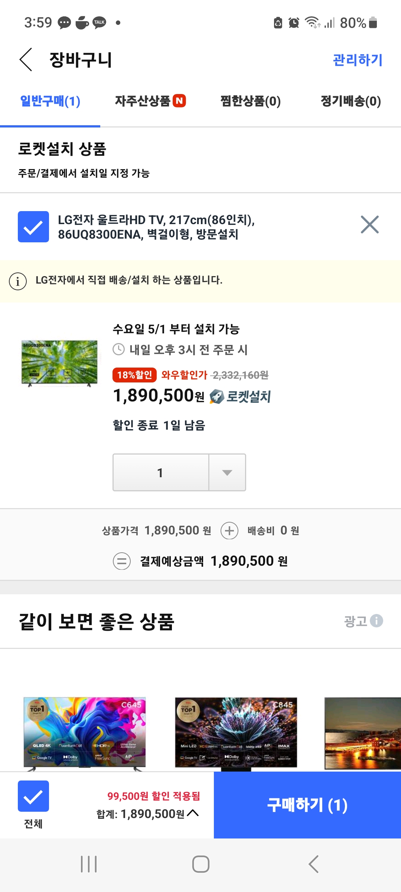Toggle the 전체 select-all checkbox
Image resolution: width=401 pixels, height=892 pixels.
[33, 796]
